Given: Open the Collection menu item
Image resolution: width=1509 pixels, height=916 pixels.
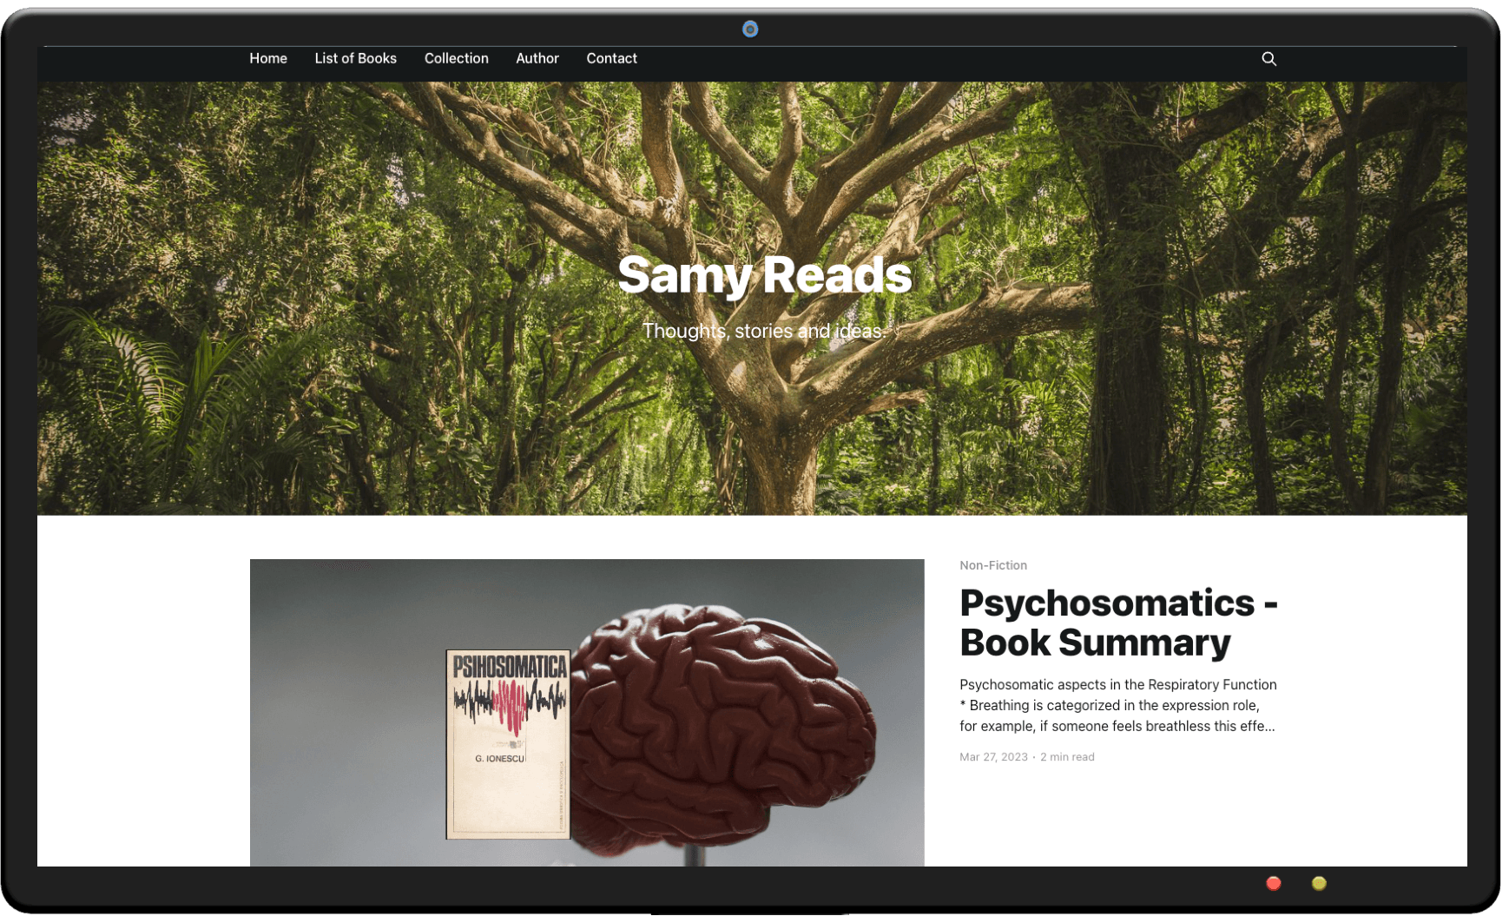Looking at the screenshot, I should click(x=456, y=58).
